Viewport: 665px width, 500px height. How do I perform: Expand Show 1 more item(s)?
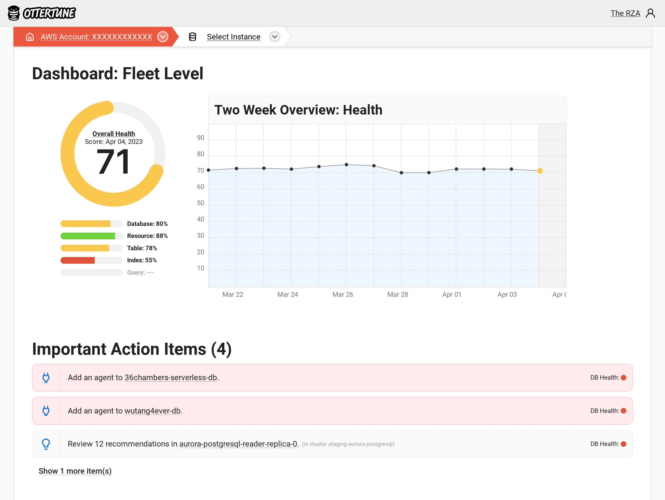[x=75, y=471]
